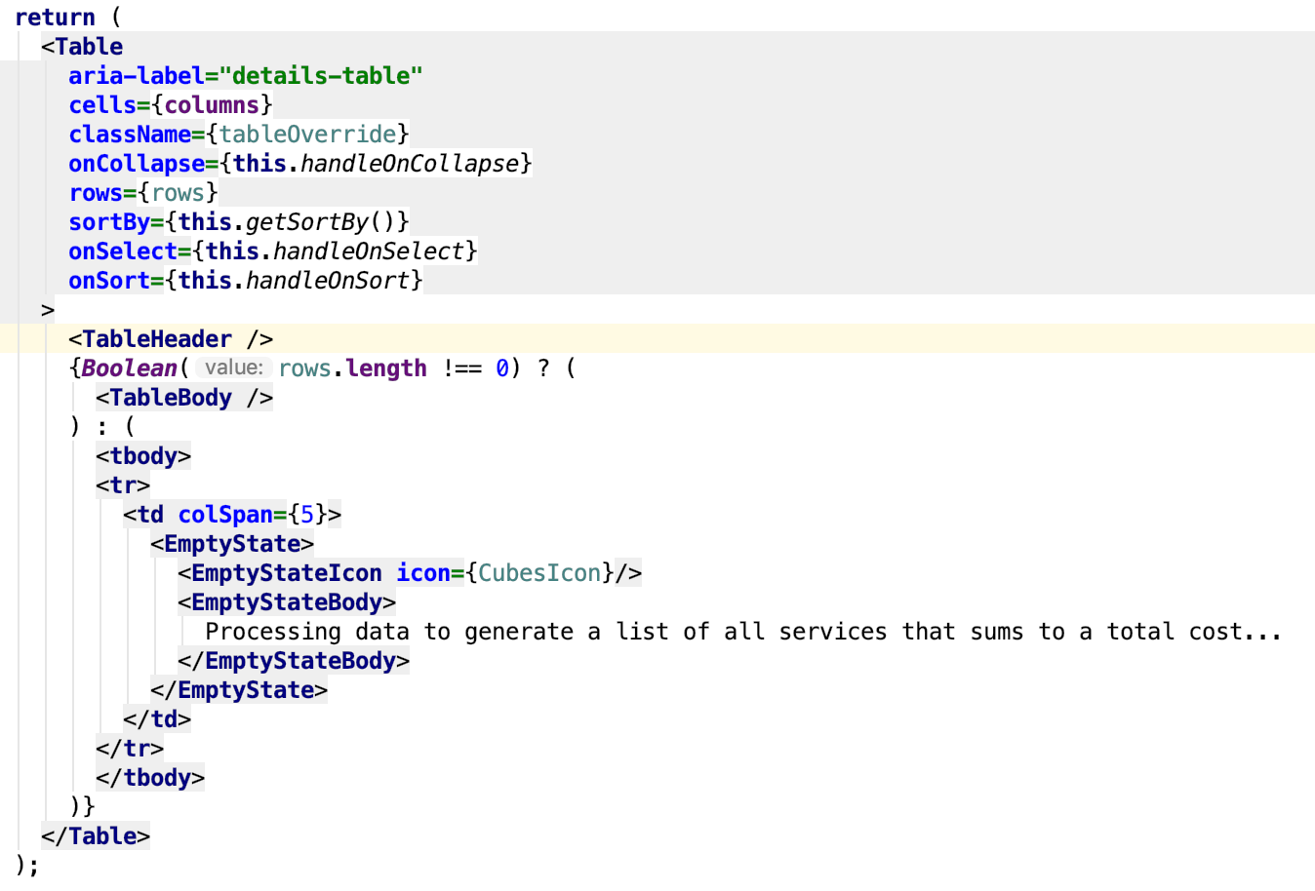
Task: Click the className attribute
Action: tap(130, 135)
